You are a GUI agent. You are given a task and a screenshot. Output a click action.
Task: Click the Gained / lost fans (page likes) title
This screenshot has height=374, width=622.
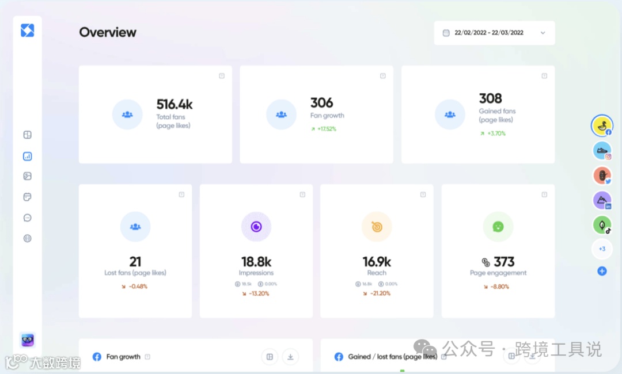pos(393,357)
